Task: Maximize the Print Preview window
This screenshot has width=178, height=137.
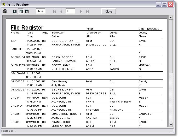Action: [x=164, y=4]
